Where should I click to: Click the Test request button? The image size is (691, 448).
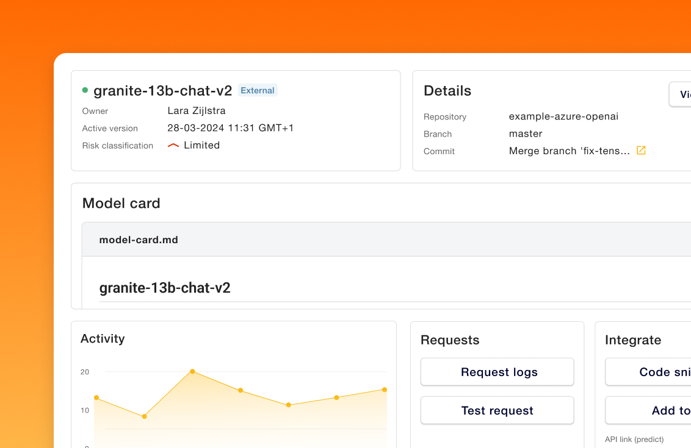tap(497, 410)
